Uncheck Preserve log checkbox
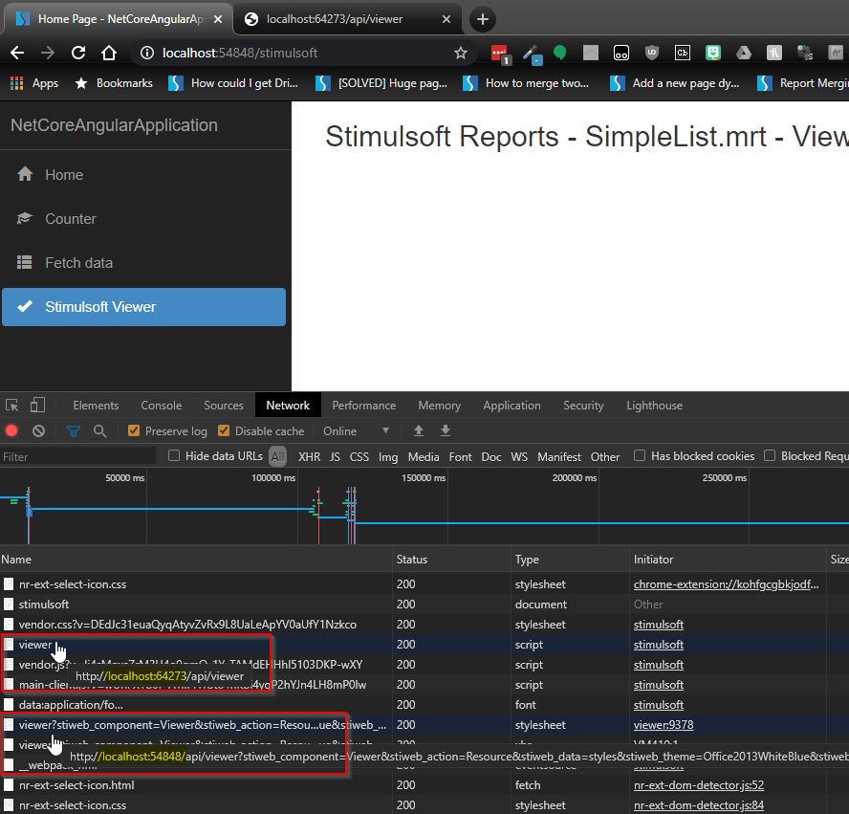 (x=134, y=430)
